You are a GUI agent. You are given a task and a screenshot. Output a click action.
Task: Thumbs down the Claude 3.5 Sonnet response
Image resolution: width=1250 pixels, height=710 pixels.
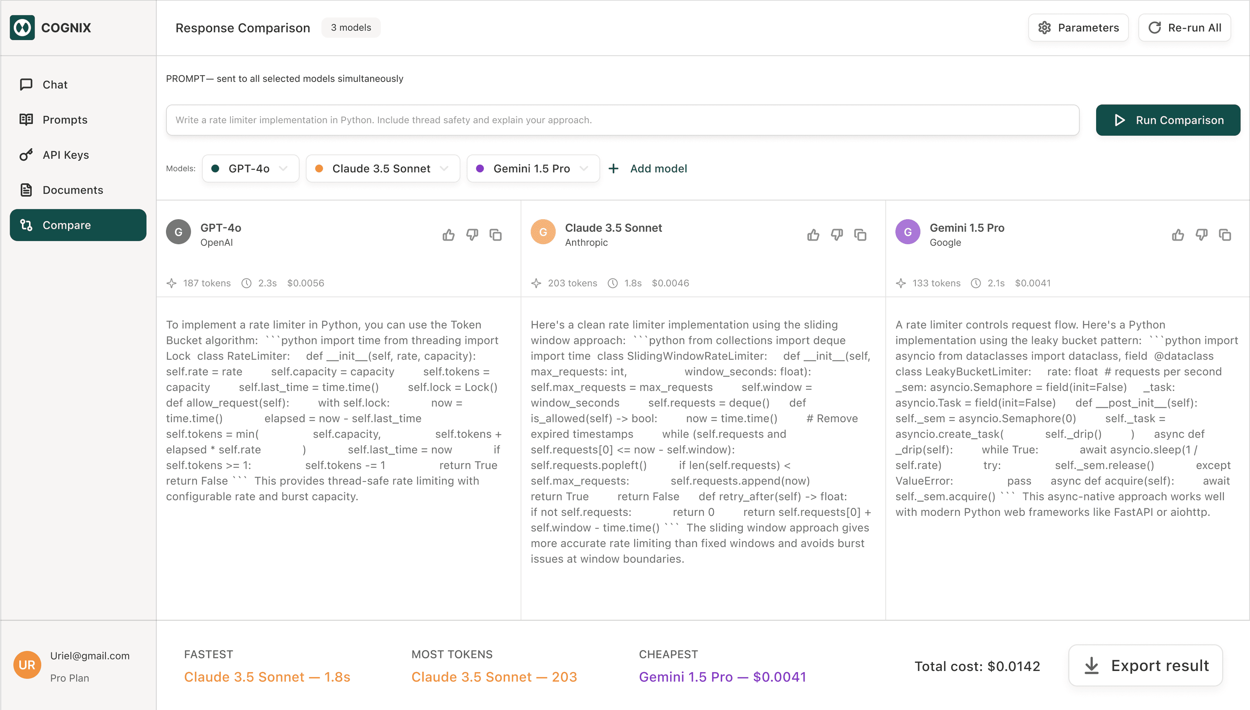tap(836, 235)
